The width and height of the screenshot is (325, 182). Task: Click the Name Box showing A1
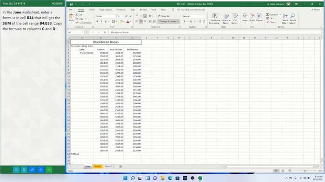click(x=76, y=32)
